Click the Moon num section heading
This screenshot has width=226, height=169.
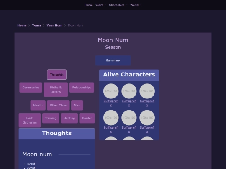point(37,154)
